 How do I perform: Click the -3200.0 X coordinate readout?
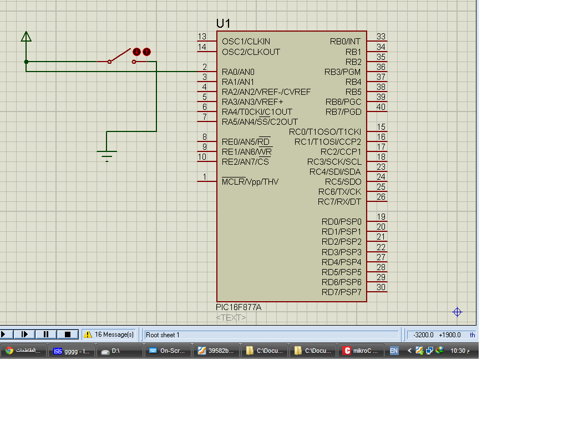[x=423, y=335]
